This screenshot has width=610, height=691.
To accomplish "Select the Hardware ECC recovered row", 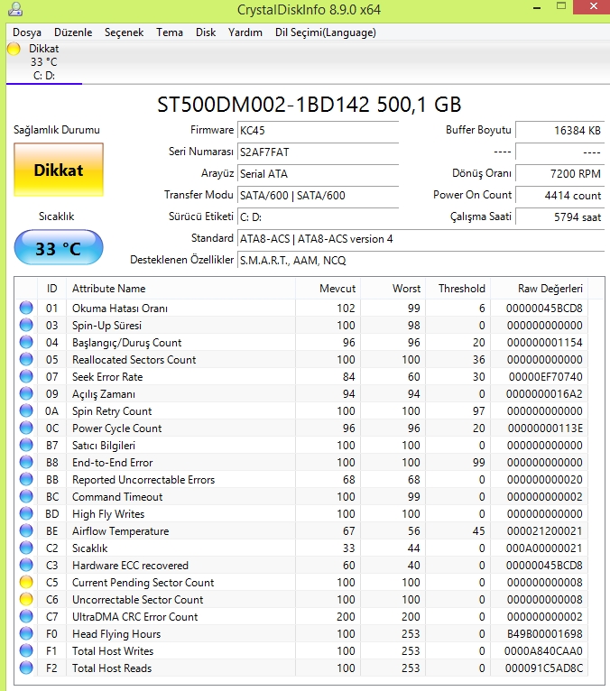I will 131,566.
